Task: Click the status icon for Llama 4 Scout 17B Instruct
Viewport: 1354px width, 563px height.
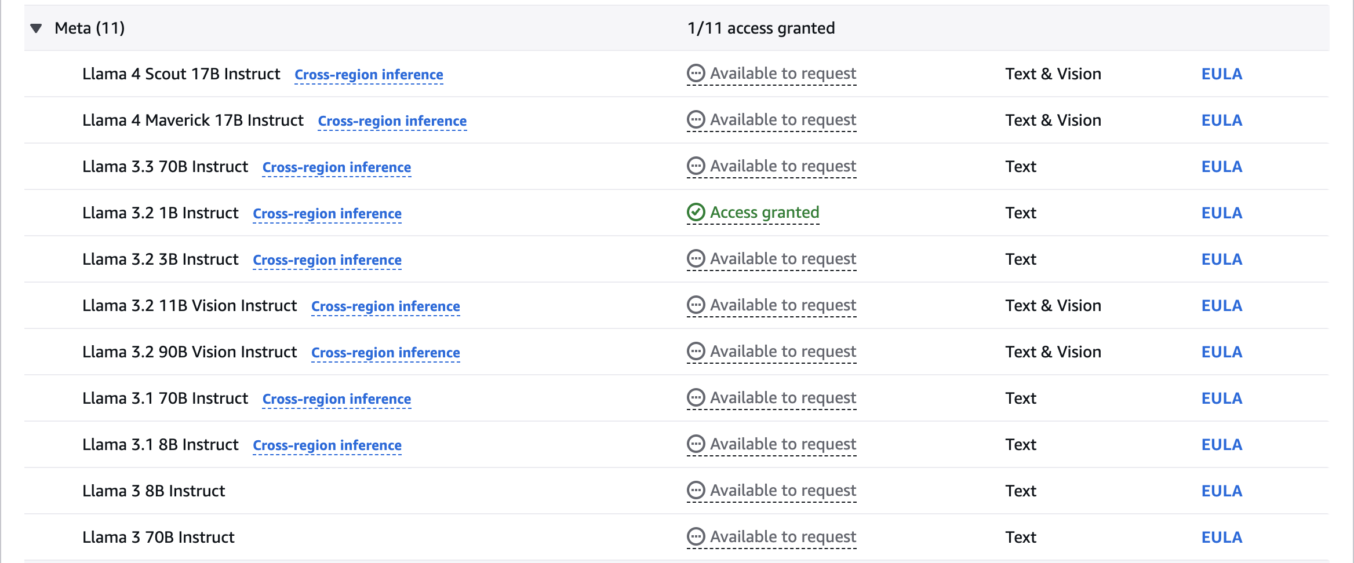Action: coord(696,74)
